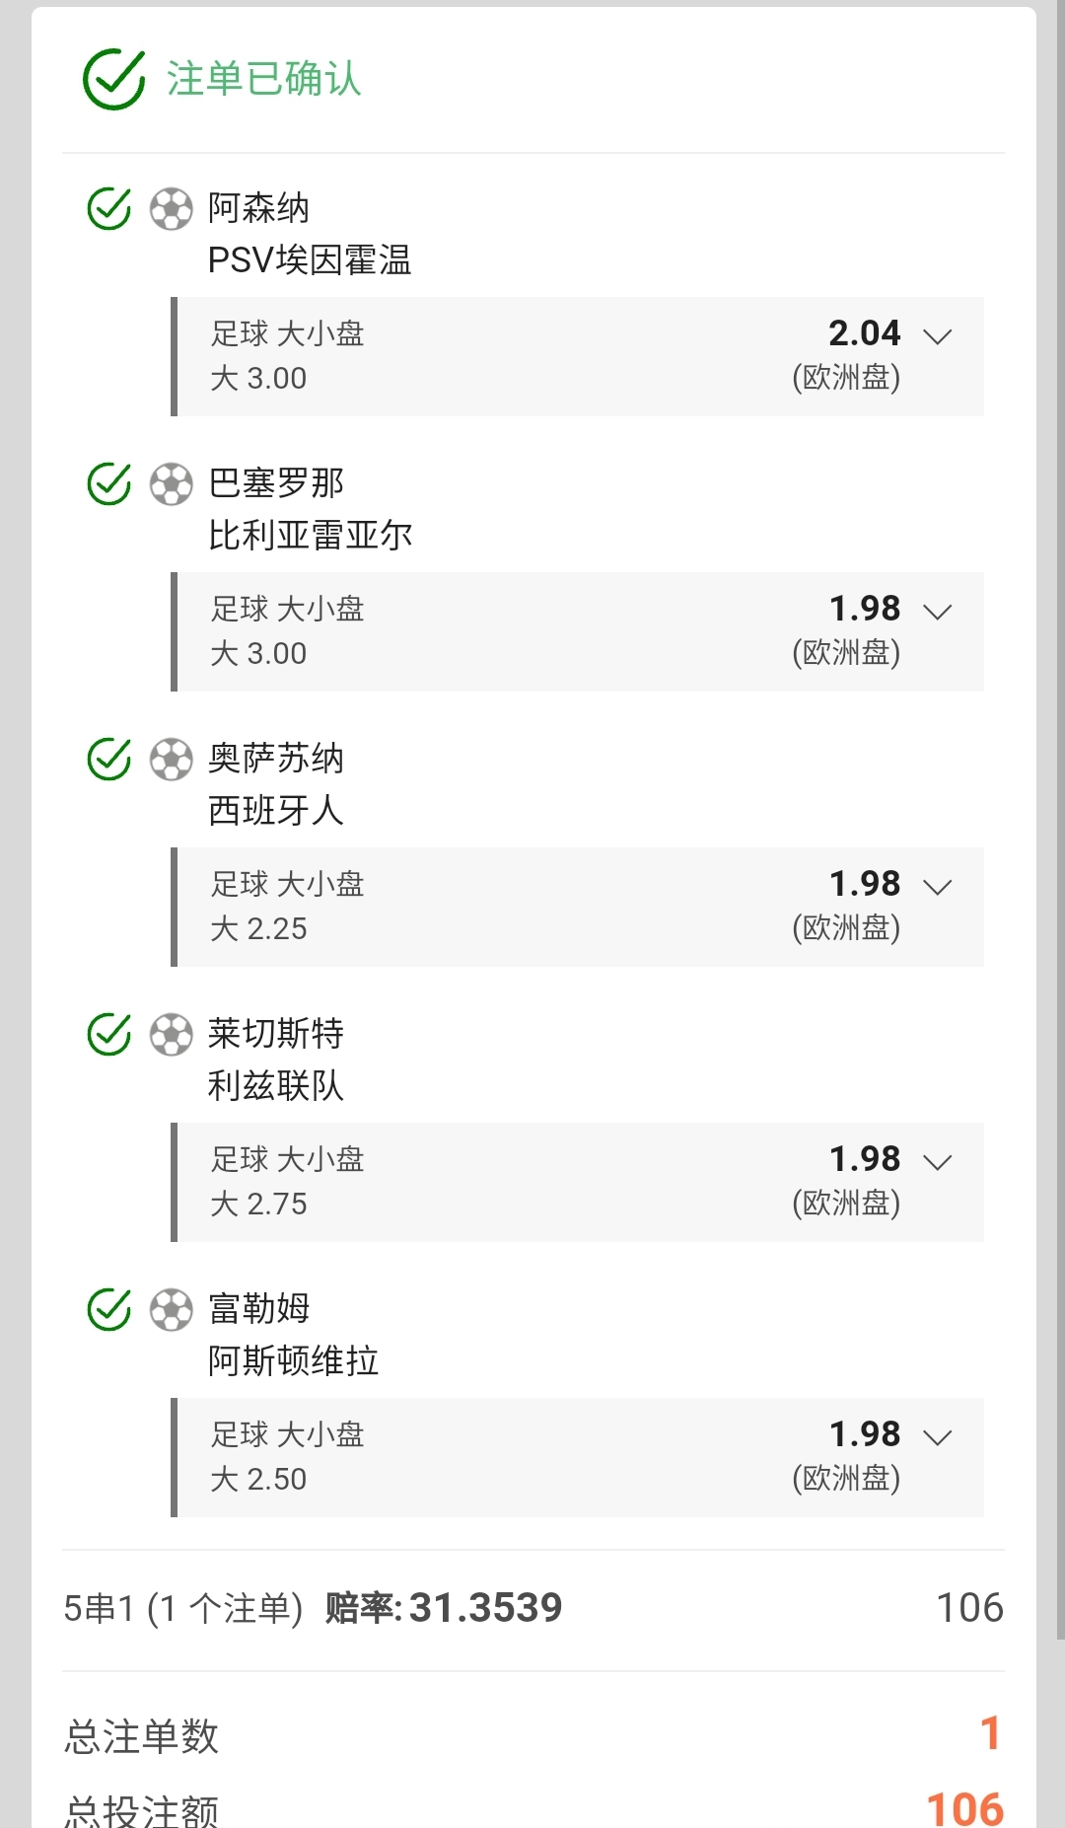Expand odds chevron on the 奥萨苏纳 bet row
The image size is (1065, 1828).
pyautogui.click(x=937, y=887)
